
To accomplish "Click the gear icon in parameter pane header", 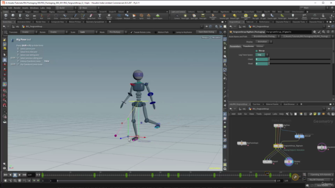I will point(315,32).
